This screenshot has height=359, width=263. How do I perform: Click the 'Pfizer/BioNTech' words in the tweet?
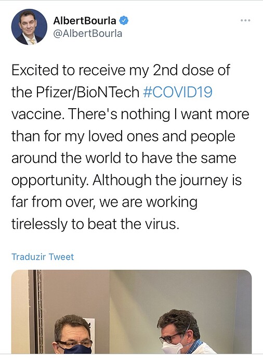tap(87, 92)
